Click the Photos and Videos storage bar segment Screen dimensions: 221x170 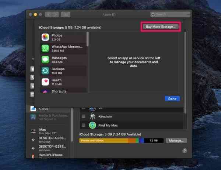104,141
